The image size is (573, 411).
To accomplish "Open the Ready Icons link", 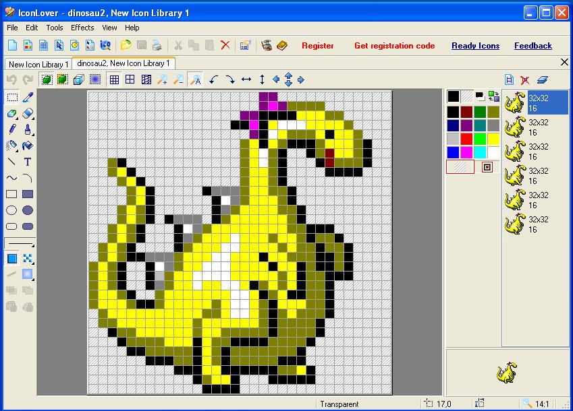I will click(x=475, y=46).
